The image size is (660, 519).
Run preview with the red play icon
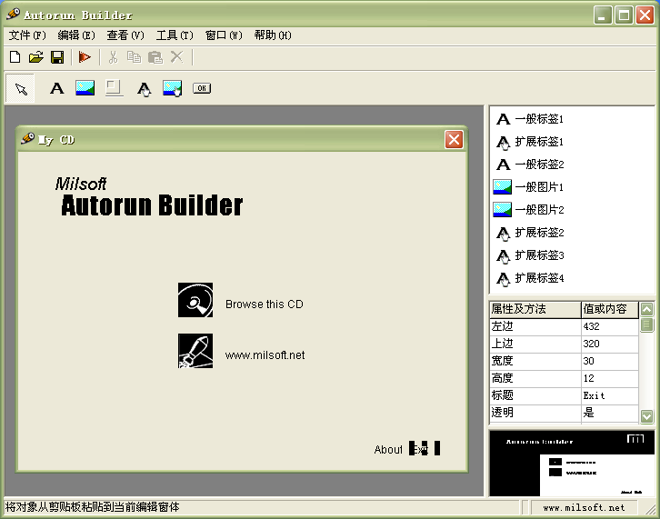(85, 57)
